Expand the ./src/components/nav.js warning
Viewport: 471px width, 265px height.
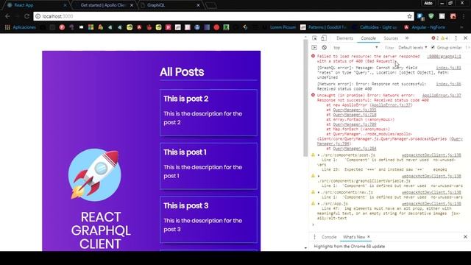319,192
